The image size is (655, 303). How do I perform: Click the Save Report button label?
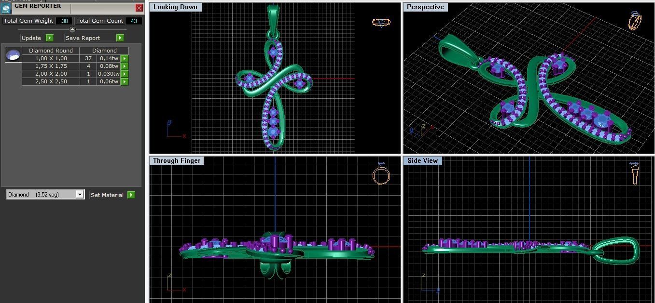pyautogui.click(x=83, y=38)
